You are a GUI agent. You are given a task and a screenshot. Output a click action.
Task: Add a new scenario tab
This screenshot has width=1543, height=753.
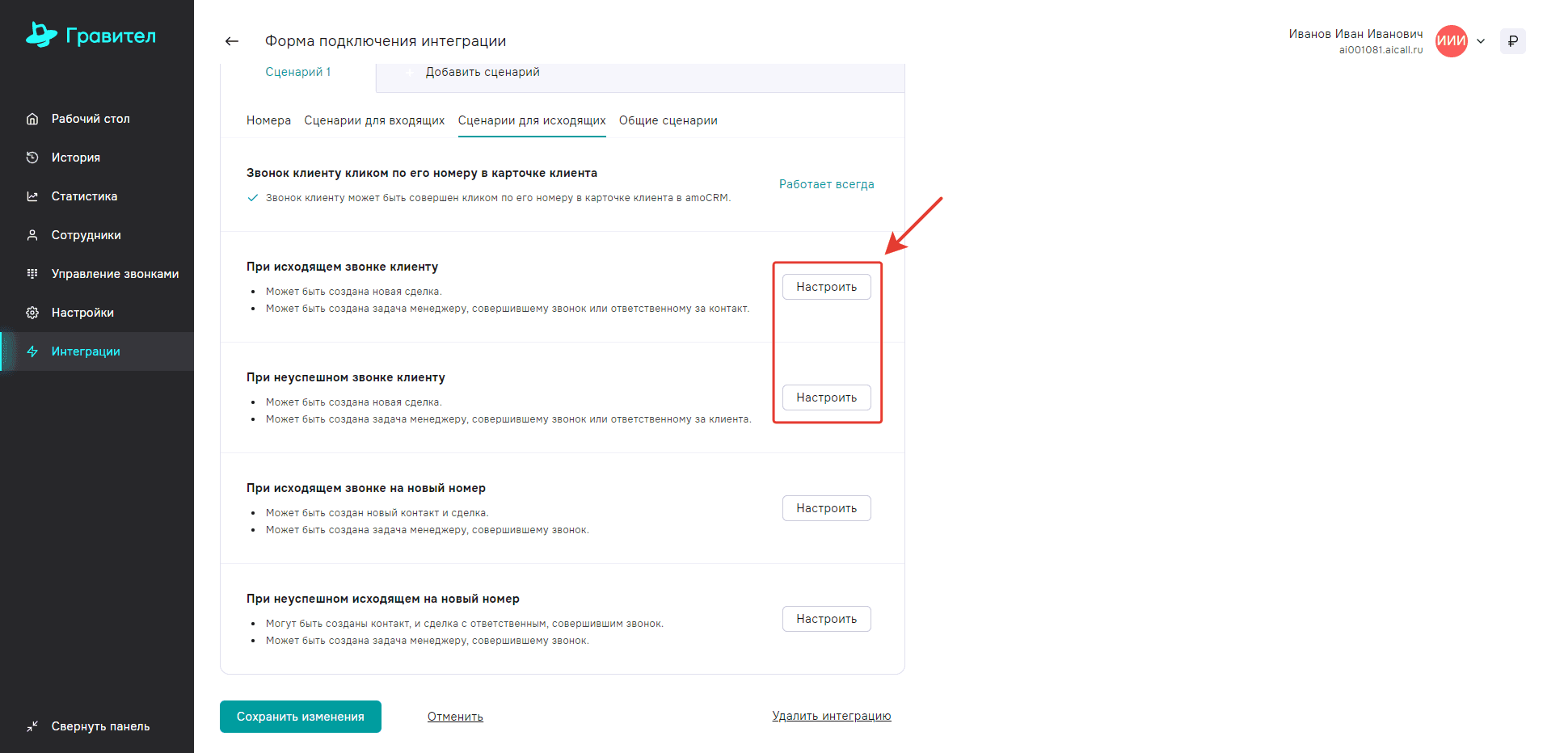point(482,72)
